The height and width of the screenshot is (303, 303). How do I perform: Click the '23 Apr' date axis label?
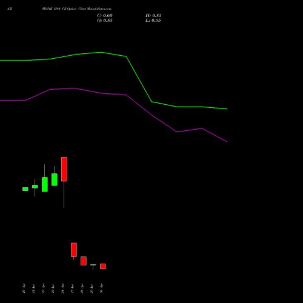[x=53, y=288]
